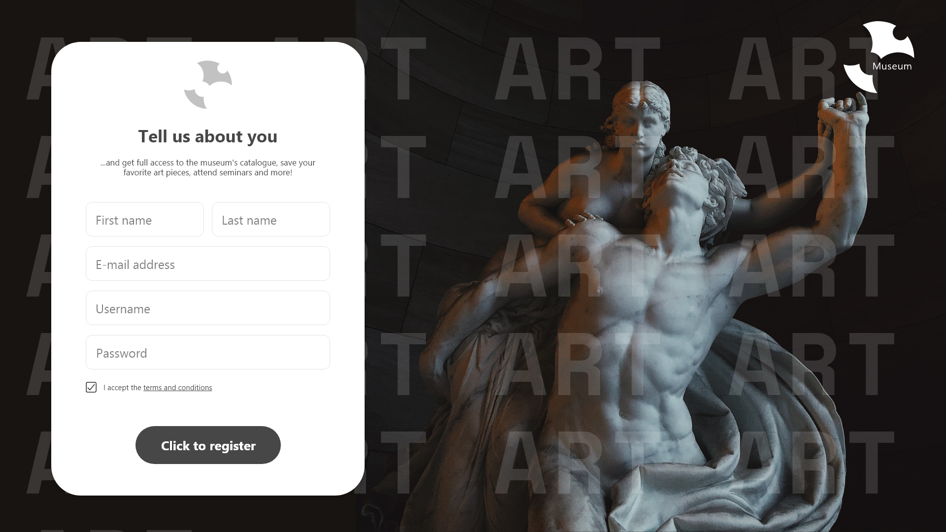Viewport: 946px width, 532px height.
Task: Select the Username input box
Action: [208, 308]
